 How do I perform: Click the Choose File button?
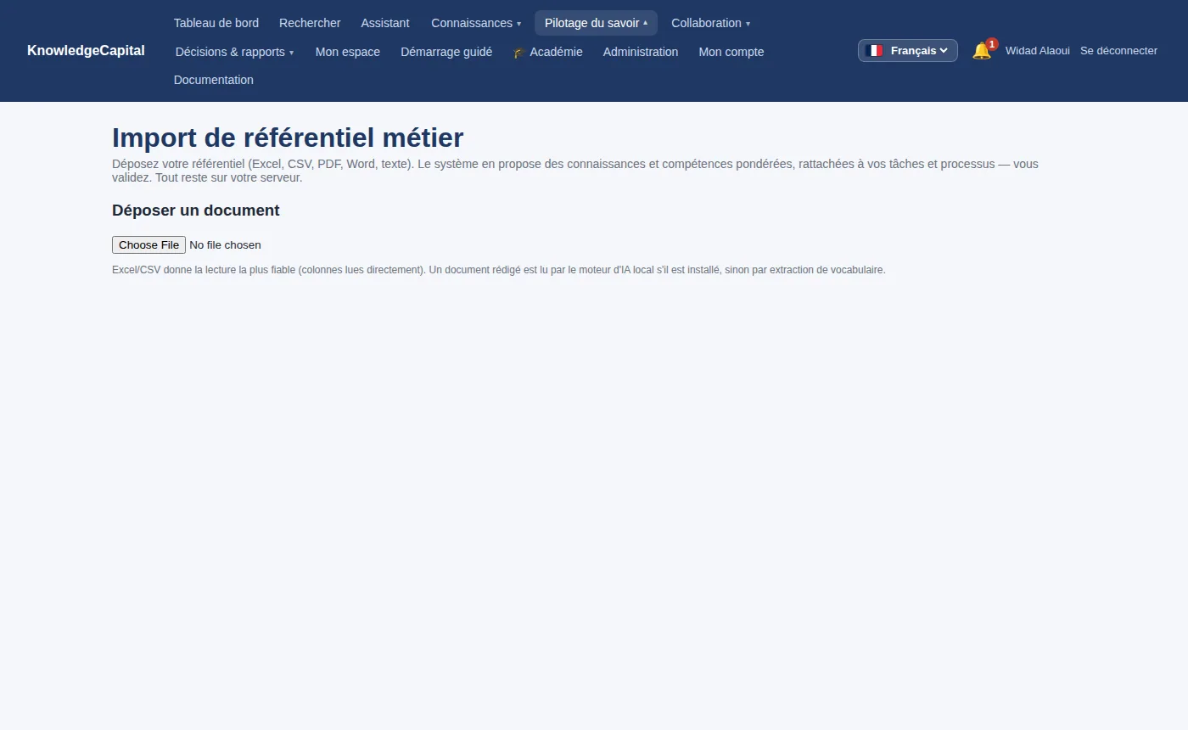point(148,244)
